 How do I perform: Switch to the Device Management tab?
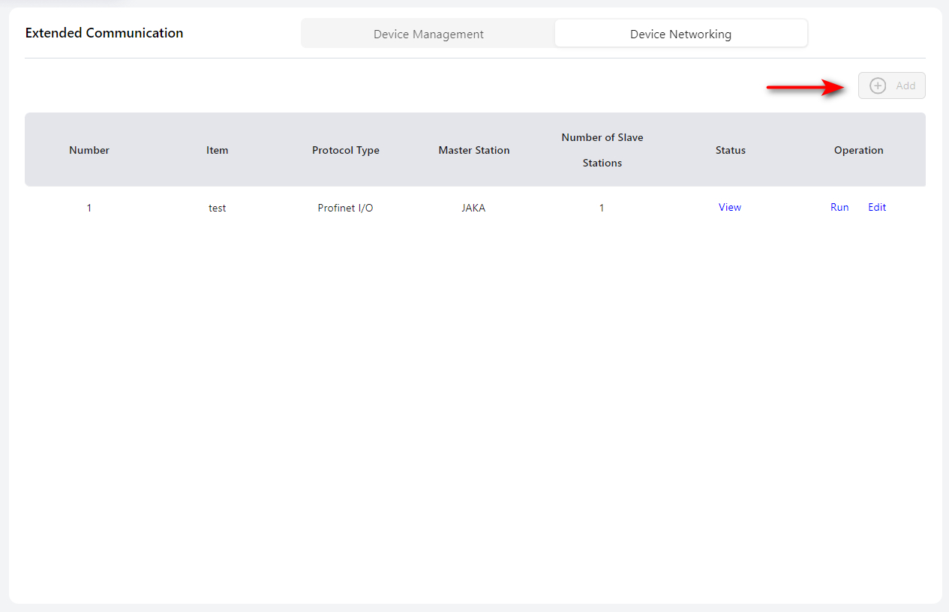click(428, 34)
